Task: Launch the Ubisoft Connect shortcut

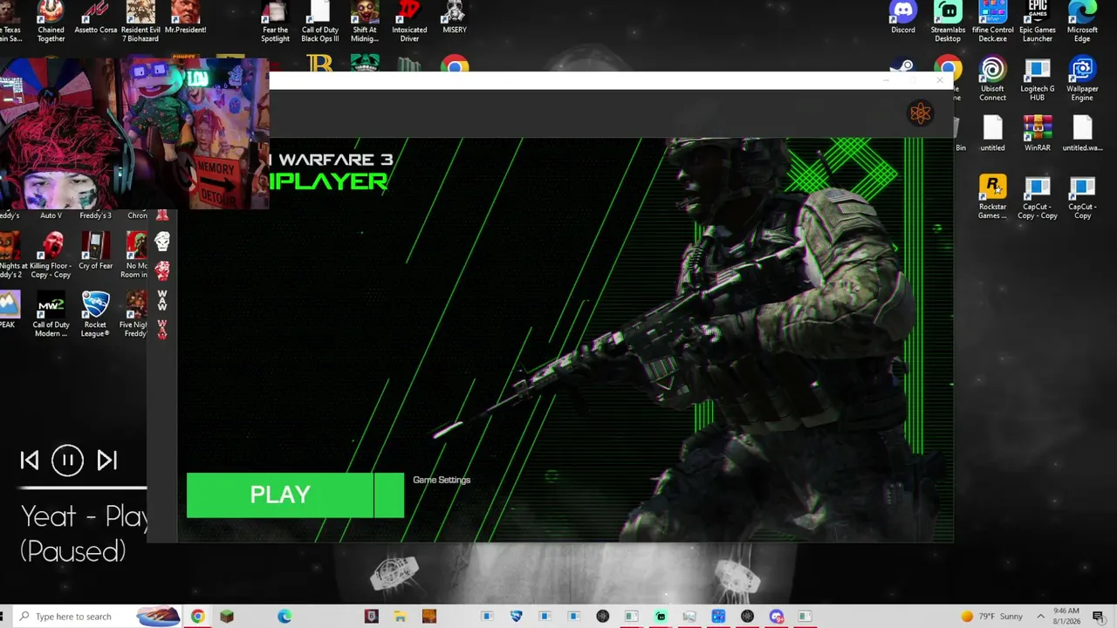Action: 992,79
